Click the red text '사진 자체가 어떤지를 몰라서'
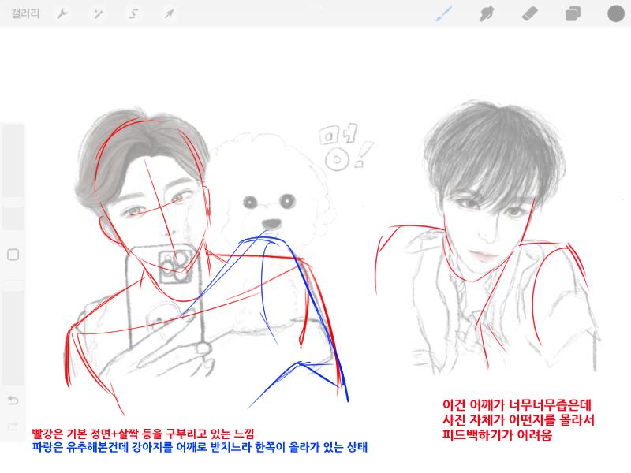This screenshot has width=631, height=473. (518, 420)
